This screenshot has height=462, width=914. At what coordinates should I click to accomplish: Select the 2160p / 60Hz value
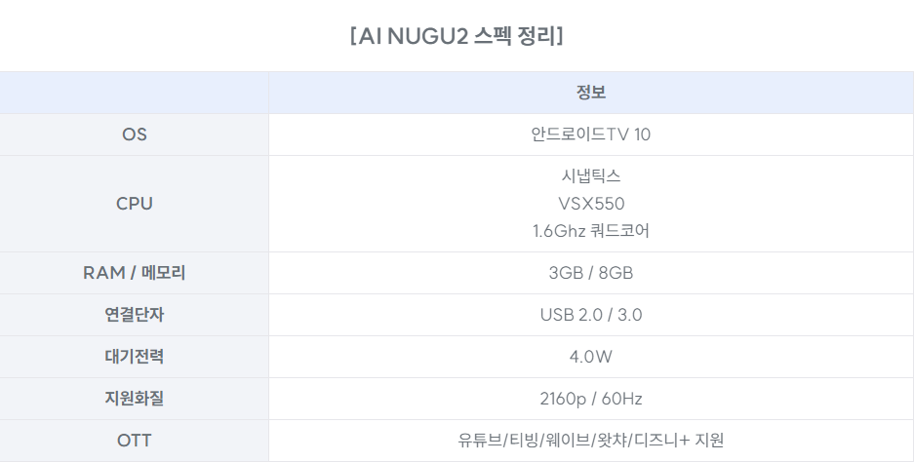coord(591,399)
